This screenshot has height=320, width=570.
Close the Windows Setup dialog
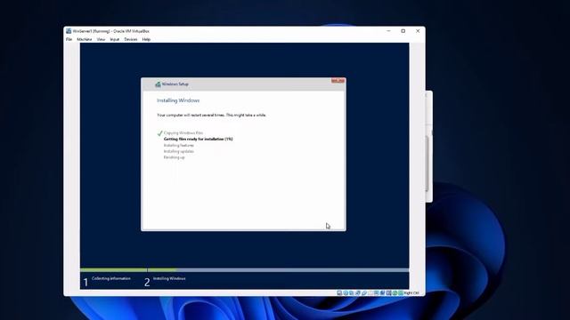click(x=338, y=81)
